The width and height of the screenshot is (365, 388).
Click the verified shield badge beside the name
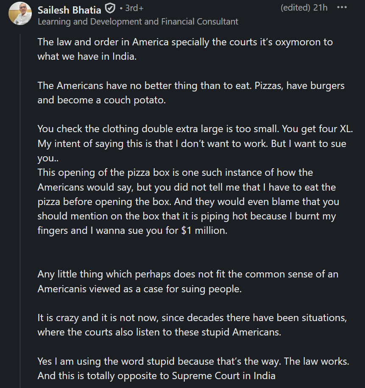coord(110,9)
